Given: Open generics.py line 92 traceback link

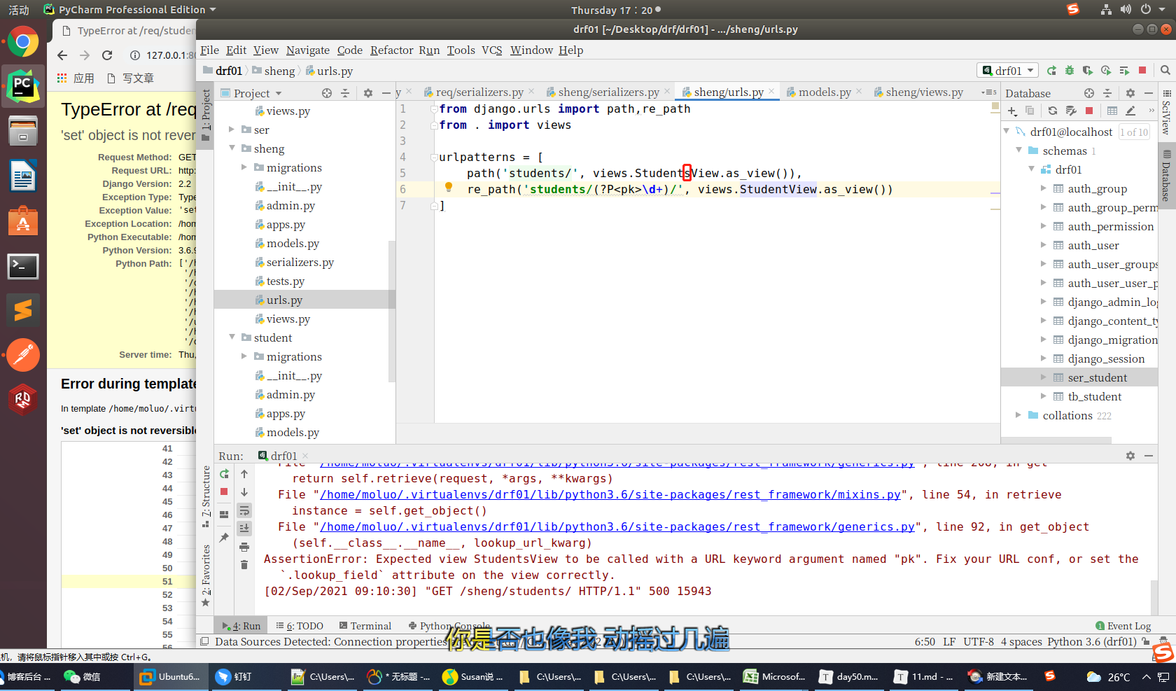Looking at the screenshot, I should click(617, 527).
